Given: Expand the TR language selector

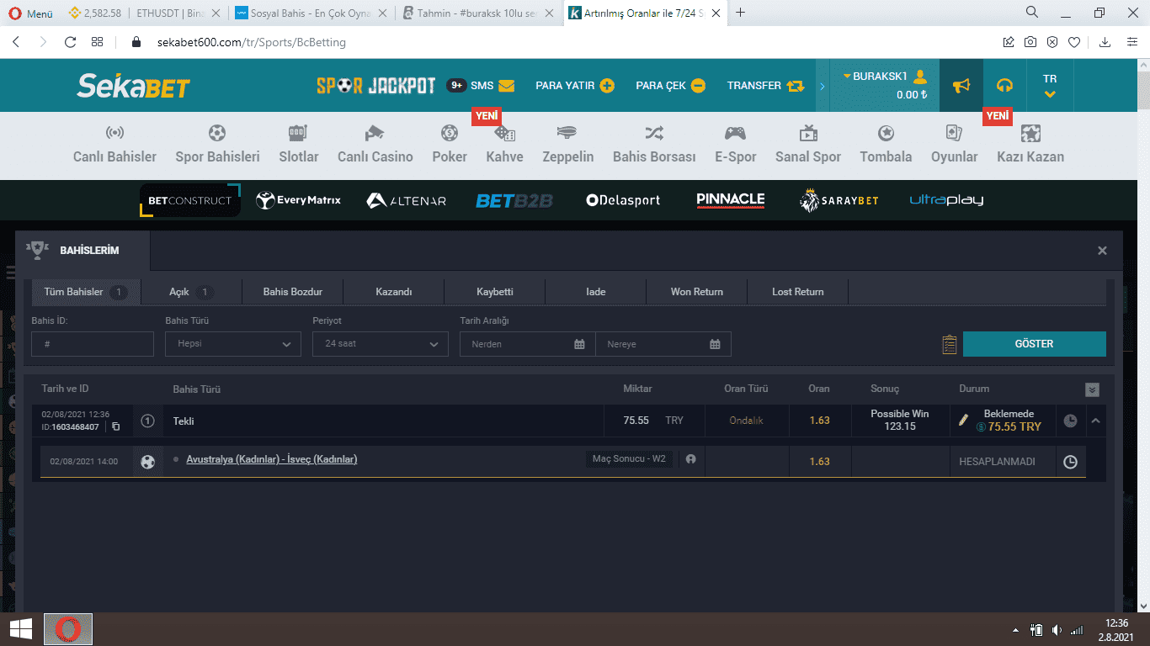Looking at the screenshot, I should (1050, 85).
